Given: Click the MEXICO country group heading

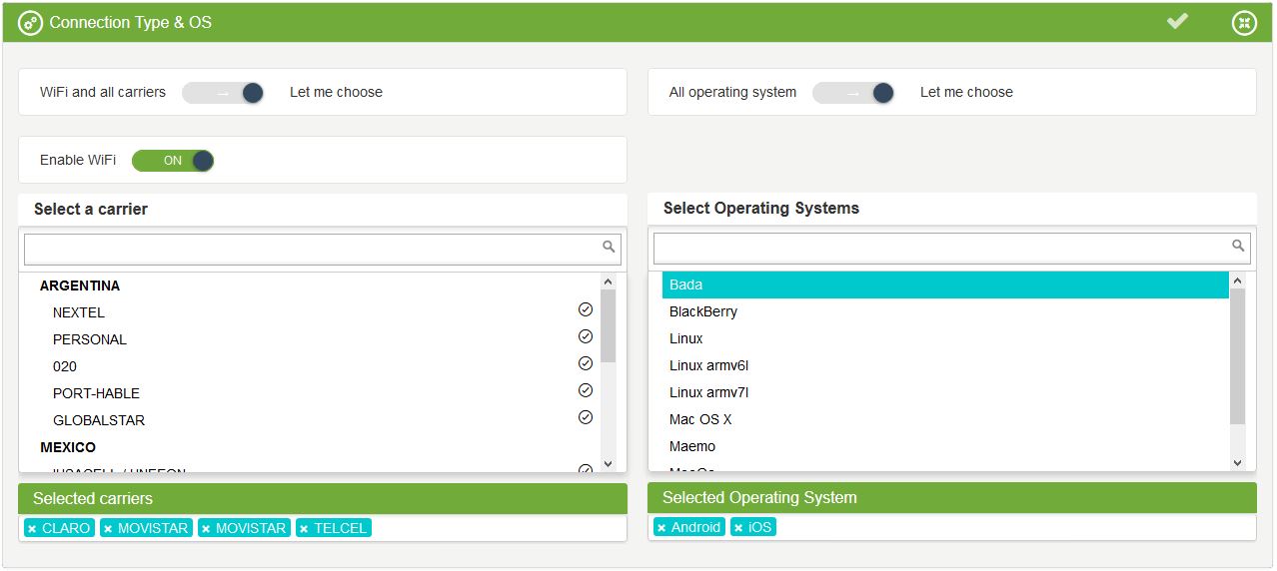Looking at the screenshot, I should pyautogui.click(x=68, y=447).
